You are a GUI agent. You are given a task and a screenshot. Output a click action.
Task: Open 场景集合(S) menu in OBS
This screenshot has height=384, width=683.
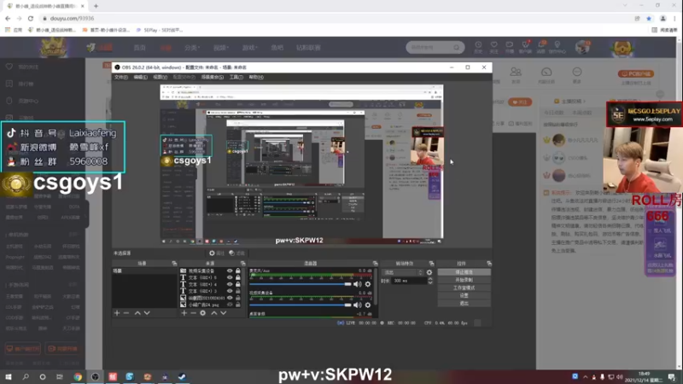click(x=212, y=77)
